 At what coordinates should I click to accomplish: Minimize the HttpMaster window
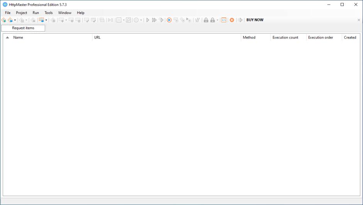point(329,5)
